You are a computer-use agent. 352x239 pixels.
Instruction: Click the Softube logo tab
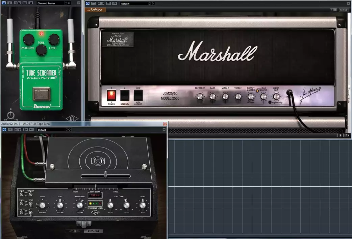point(96,10)
